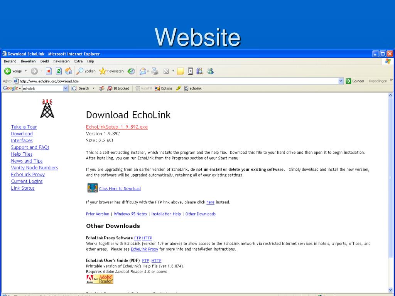Click the page scrollbar up arrow
Image resolution: width=395 pixels, height=296 pixels.
(390, 95)
